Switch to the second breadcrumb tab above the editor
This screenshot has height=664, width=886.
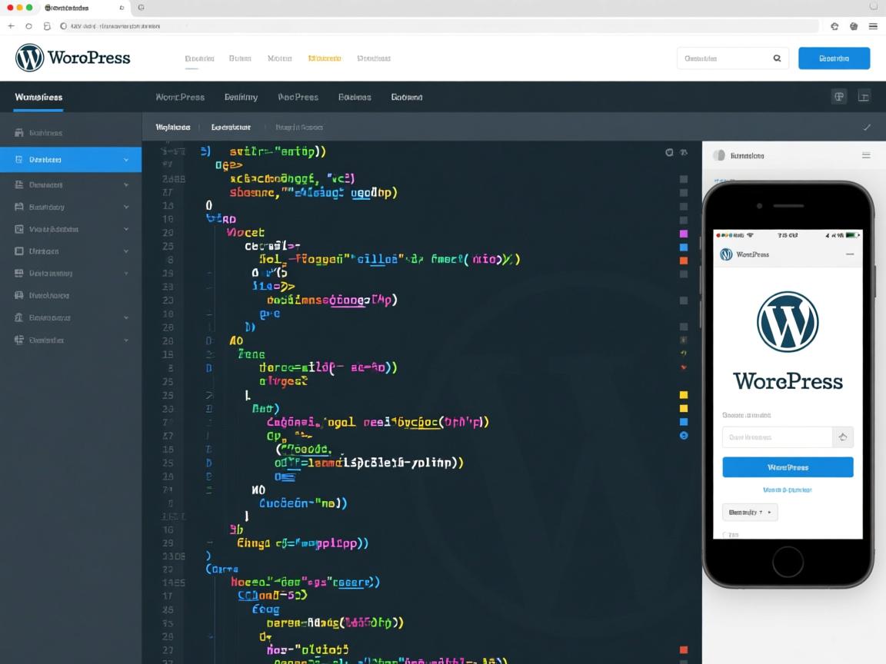[x=230, y=127]
